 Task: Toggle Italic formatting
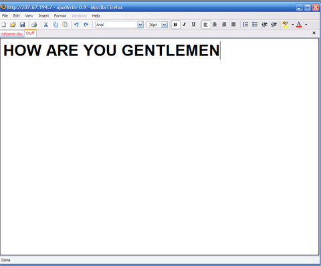tap(185, 25)
